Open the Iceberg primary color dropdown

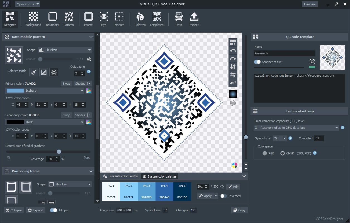click(45, 91)
